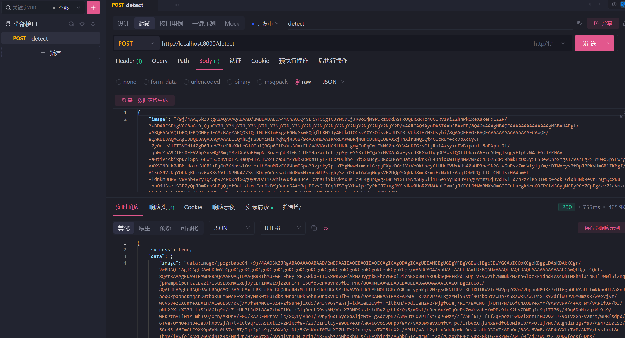The height and width of the screenshot is (338, 625).
Task: Click the expand-collapse arrows icon in sidebar
Action: [93, 24]
